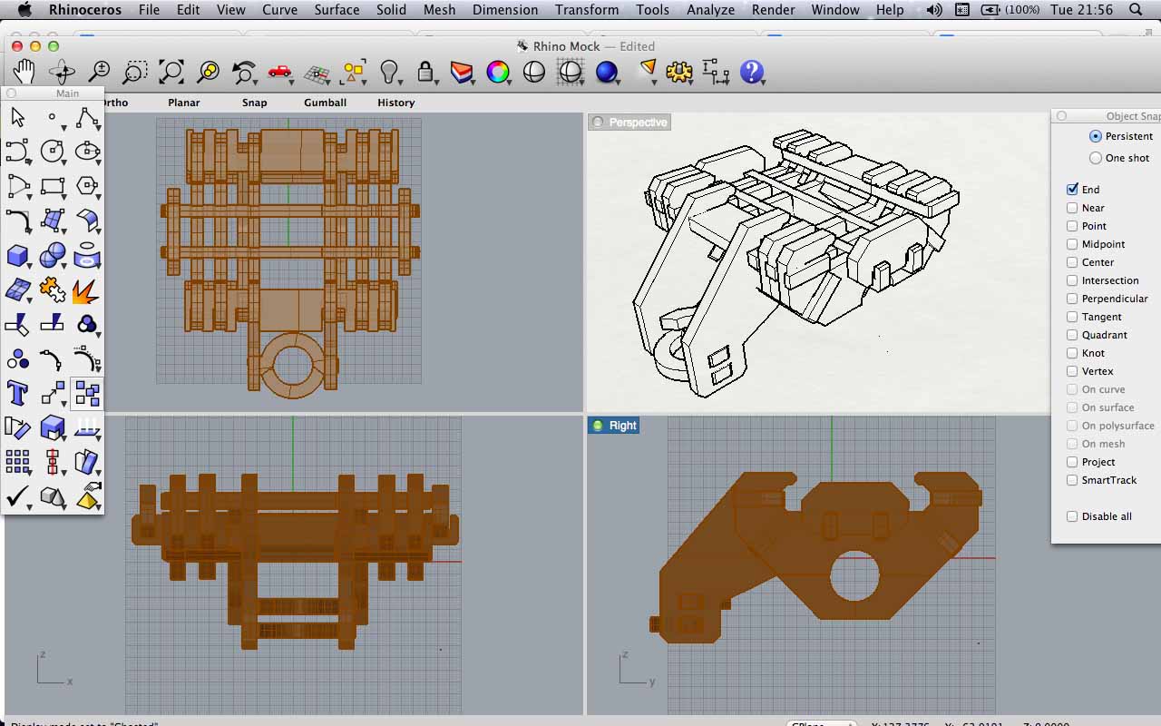Screen dimensions: 1161x726
Task: Open the Render menu
Action: (773, 10)
